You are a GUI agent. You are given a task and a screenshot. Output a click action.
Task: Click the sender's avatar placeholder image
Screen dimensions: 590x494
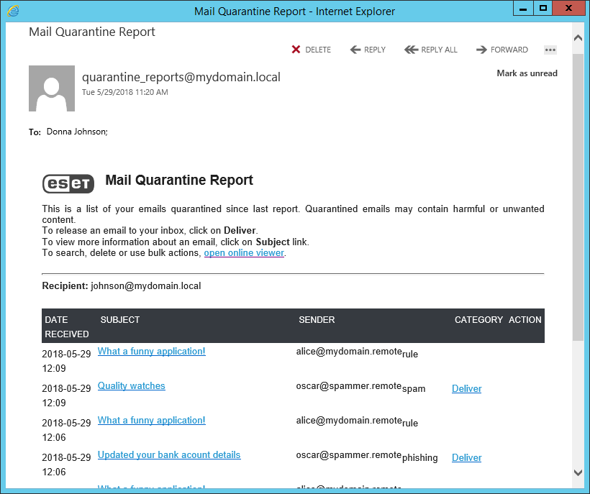click(x=51, y=88)
